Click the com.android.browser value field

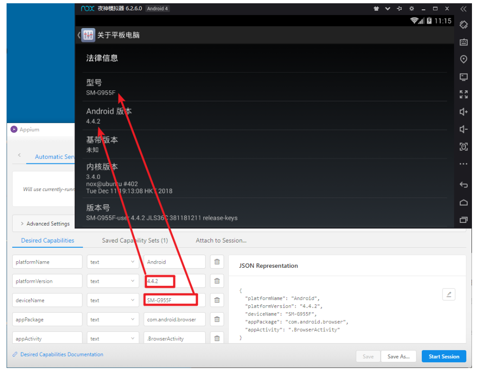(174, 319)
